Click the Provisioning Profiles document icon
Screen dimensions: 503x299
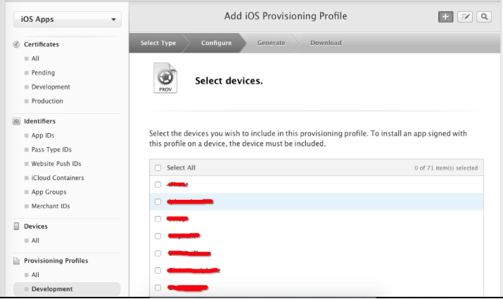point(17,261)
